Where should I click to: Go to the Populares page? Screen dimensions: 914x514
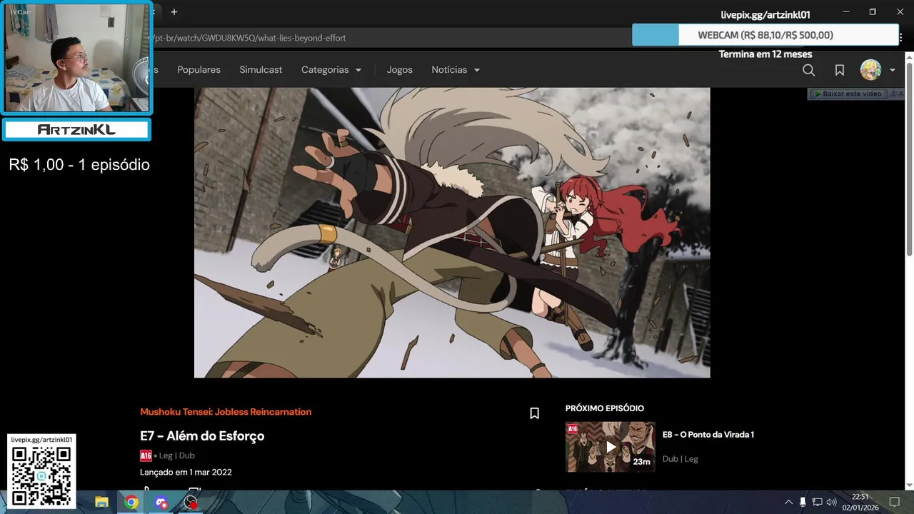199,70
